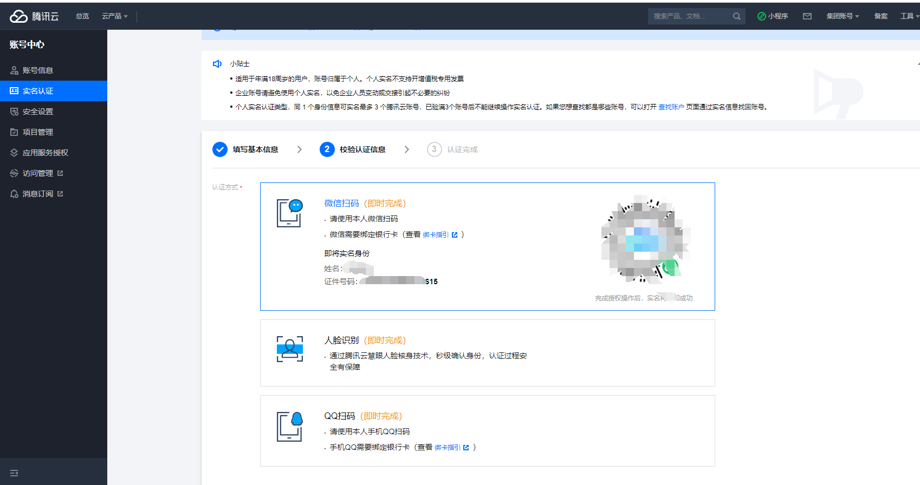Click the WeChat QR code image
The width and height of the screenshot is (920, 485).
645,239
